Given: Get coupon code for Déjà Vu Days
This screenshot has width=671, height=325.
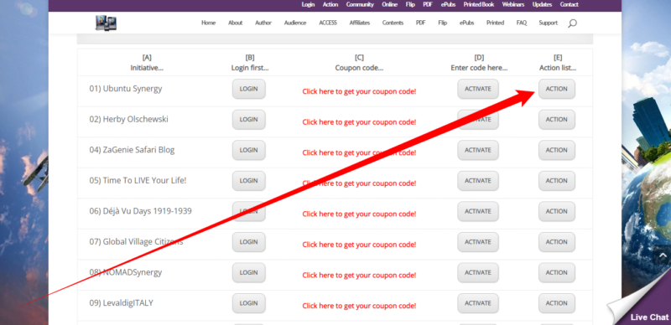Looking at the screenshot, I should (x=359, y=214).
